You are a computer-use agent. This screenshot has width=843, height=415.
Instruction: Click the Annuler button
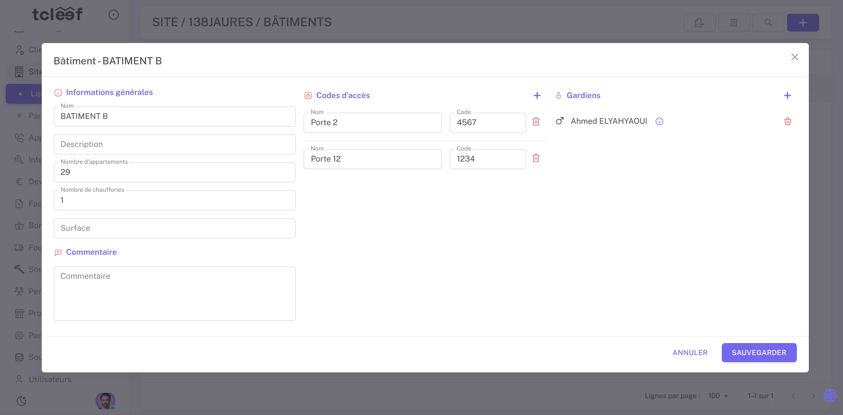point(690,352)
